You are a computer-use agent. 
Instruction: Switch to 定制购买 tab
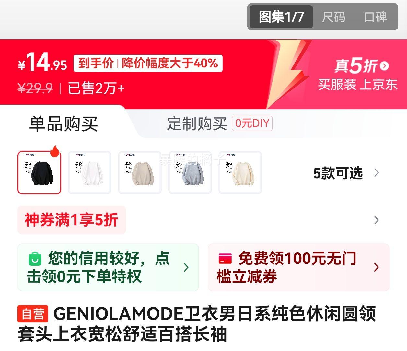pyautogui.click(x=197, y=124)
